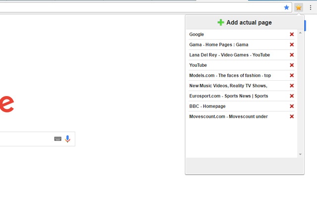317x198 pixels.
Task: Remove the Movescount.com bookmark
Action: [292, 117]
